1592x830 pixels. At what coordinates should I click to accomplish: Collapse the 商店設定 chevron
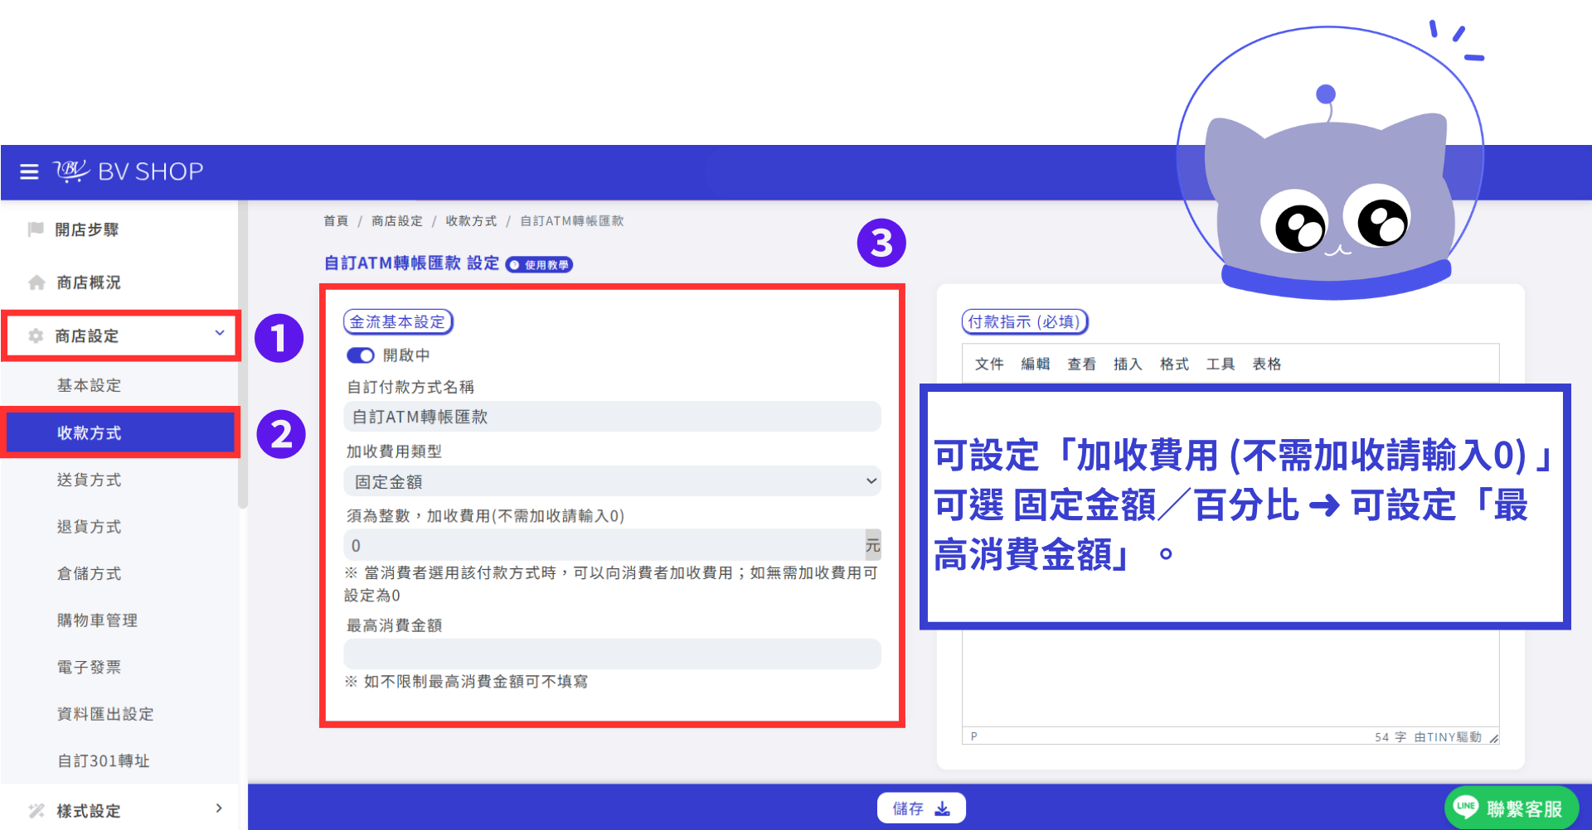[x=220, y=333]
